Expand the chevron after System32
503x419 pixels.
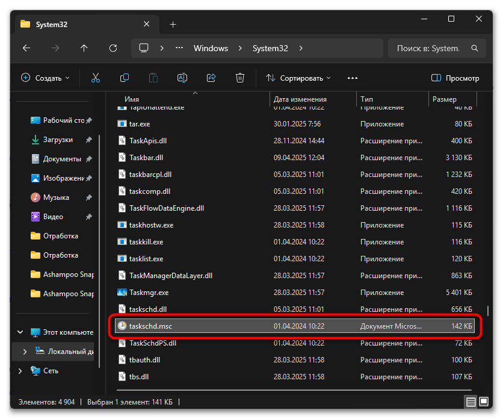coord(301,48)
